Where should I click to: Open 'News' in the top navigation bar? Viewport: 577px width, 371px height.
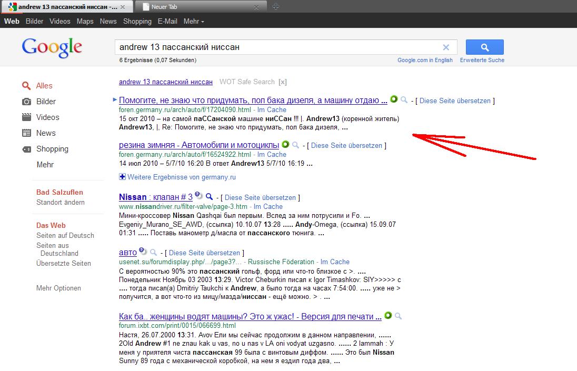pos(108,22)
